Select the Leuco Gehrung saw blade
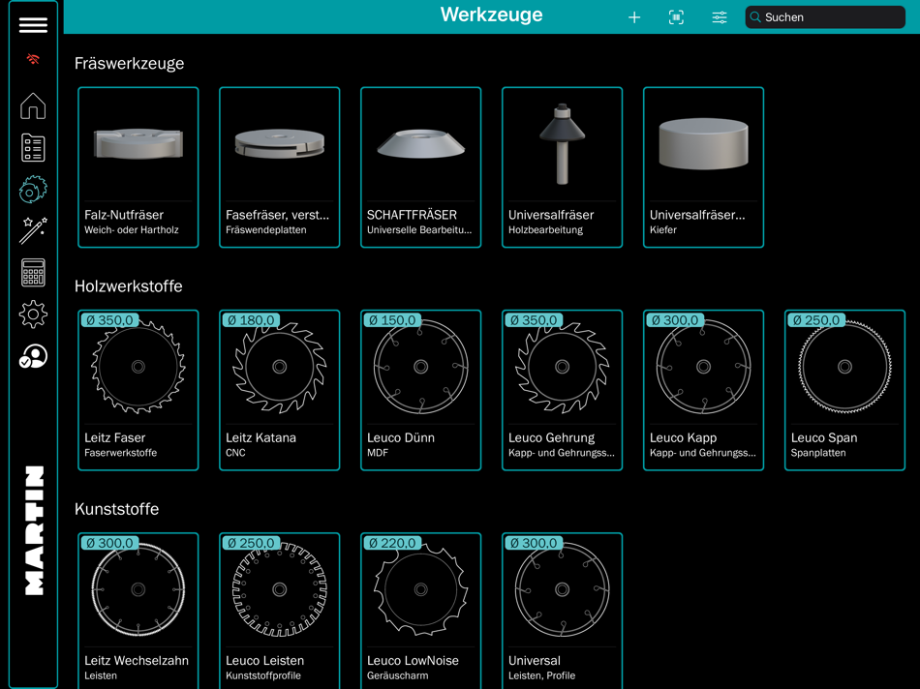 tap(562, 390)
